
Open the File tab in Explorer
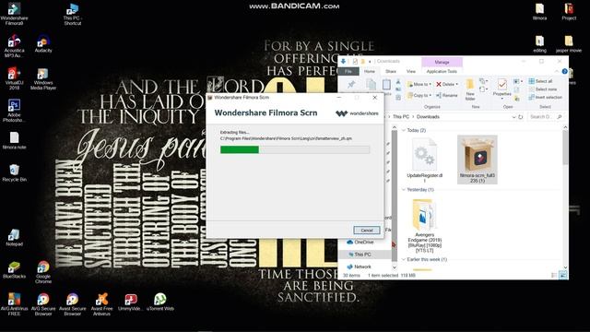pos(348,71)
